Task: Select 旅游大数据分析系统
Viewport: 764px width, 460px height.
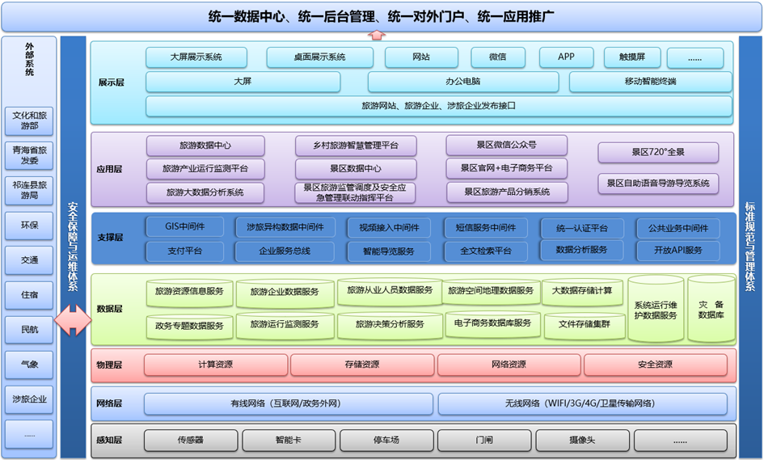Action: point(205,192)
